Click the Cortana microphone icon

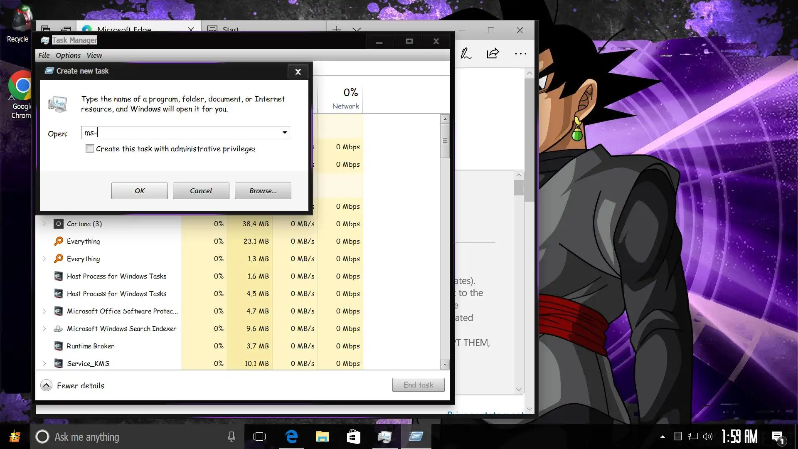pos(232,437)
